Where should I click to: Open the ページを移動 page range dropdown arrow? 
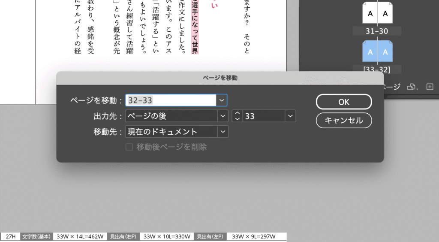point(222,100)
